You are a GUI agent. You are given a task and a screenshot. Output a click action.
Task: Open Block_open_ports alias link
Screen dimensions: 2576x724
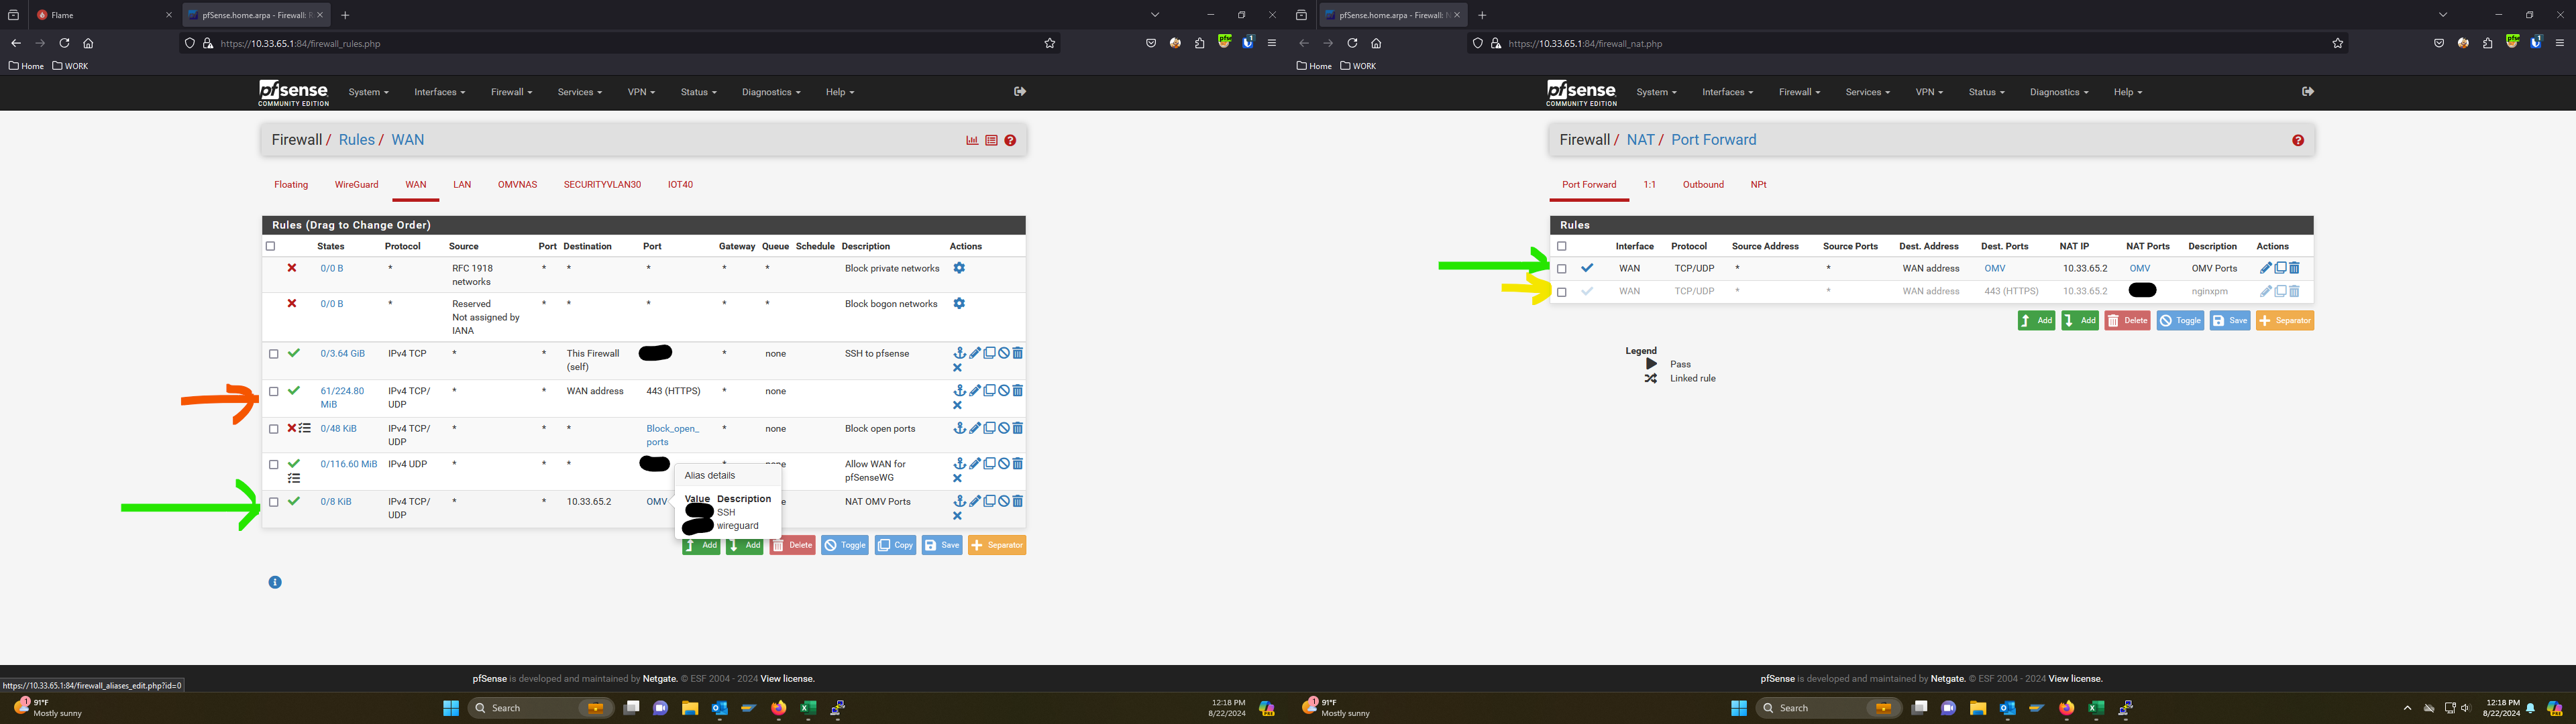(x=672, y=435)
